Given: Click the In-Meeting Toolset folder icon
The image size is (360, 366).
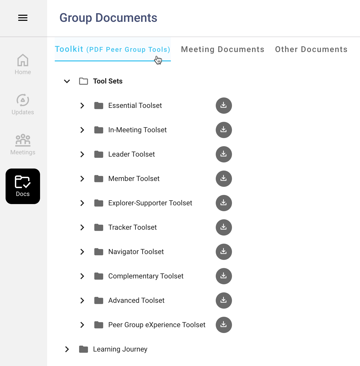Looking at the screenshot, I should (x=99, y=130).
